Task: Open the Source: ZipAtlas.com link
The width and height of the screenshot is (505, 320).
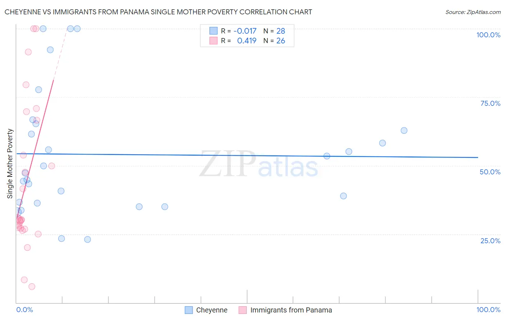Action: click(473, 12)
